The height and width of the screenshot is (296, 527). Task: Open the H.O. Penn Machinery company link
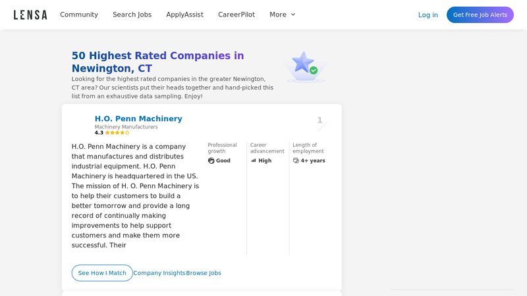(138, 119)
